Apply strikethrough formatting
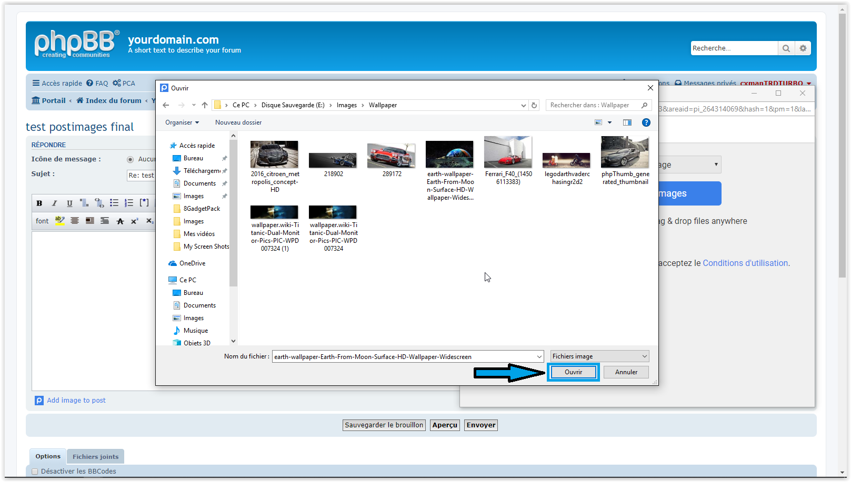This screenshot has height=482, width=851. [120, 221]
